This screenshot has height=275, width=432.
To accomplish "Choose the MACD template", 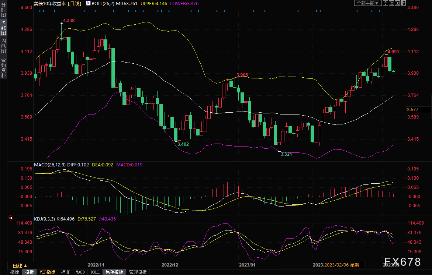I will pyautogui.click(x=80, y=272).
